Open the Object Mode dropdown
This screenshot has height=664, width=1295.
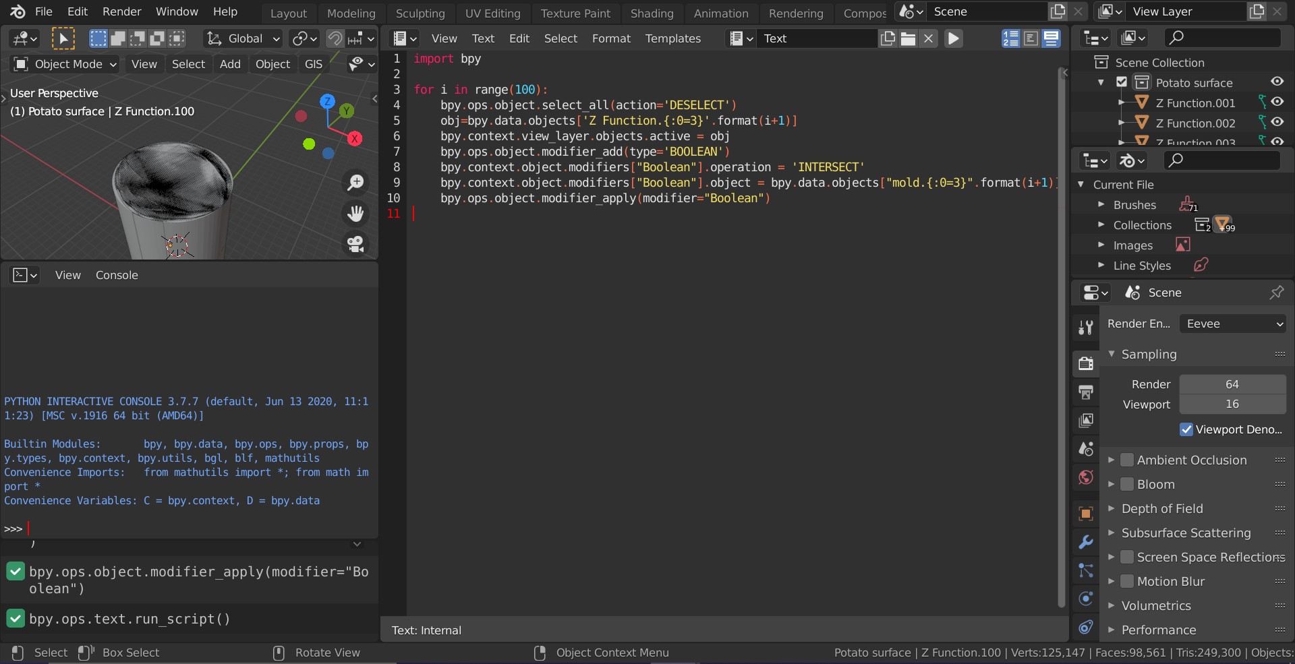(x=66, y=64)
